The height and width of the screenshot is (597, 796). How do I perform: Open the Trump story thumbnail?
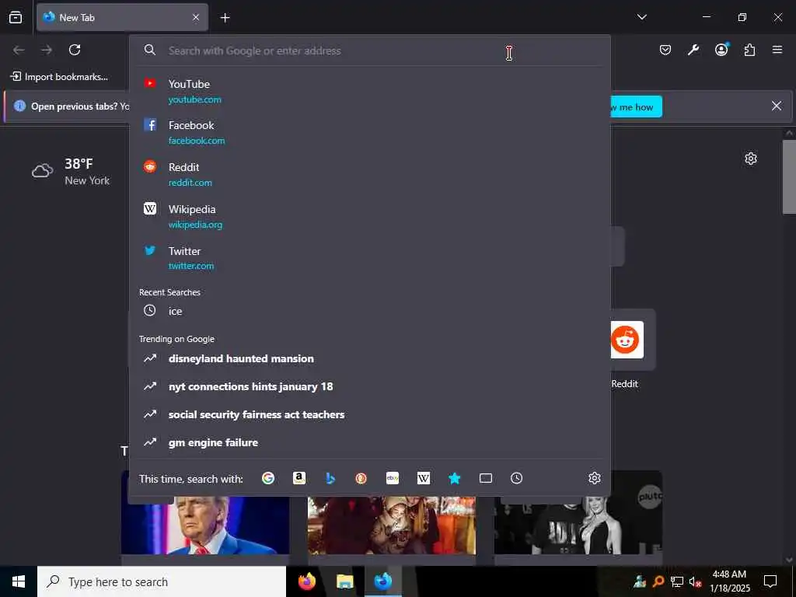point(205,525)
